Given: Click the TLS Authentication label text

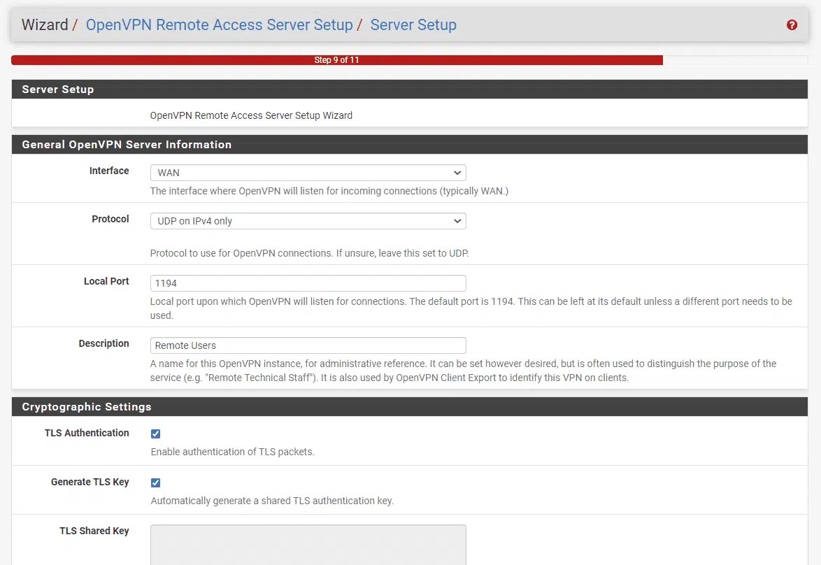Looking at the screenshot, I should coord(87,433).
